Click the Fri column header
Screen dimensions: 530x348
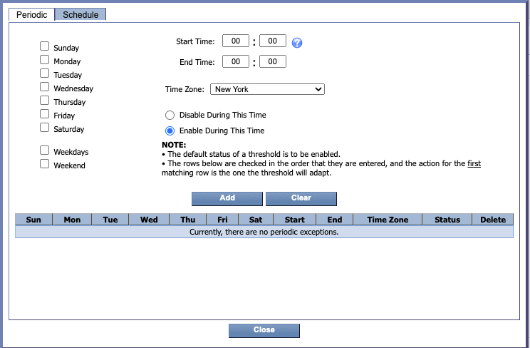point(222,220)
